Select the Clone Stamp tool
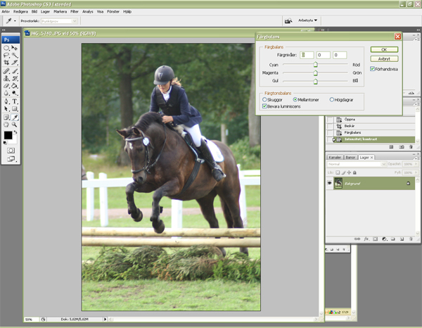Screen dimensions: 422x328 tap(6, 78)
